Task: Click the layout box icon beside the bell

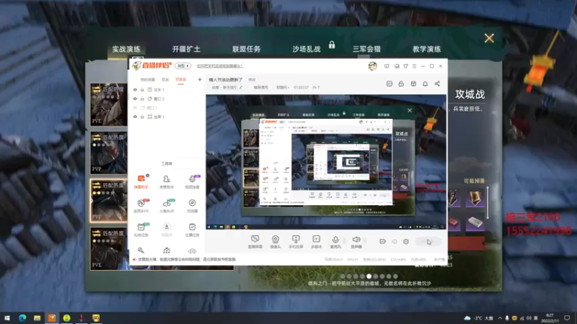Action: (x=413, y=84)
